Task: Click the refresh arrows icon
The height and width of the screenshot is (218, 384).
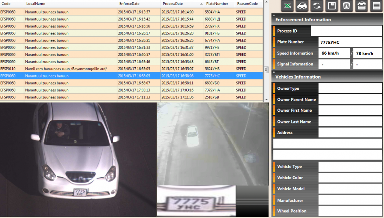Action: 317,6
